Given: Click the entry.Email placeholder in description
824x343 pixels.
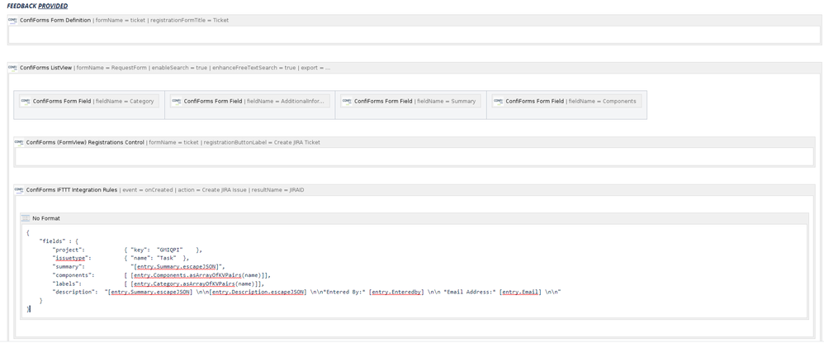Looking at the screenshot, I should (x=520, y=292).
